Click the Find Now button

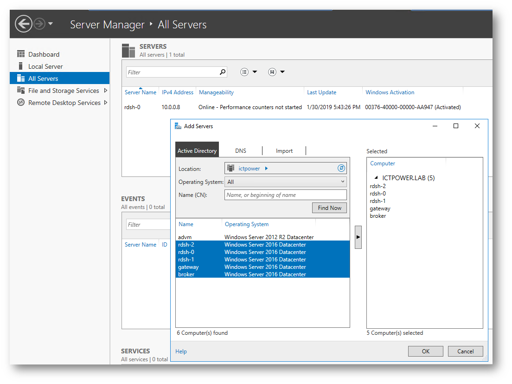329,208
